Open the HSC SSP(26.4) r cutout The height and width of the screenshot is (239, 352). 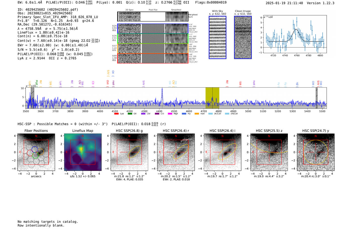point(176,152)
